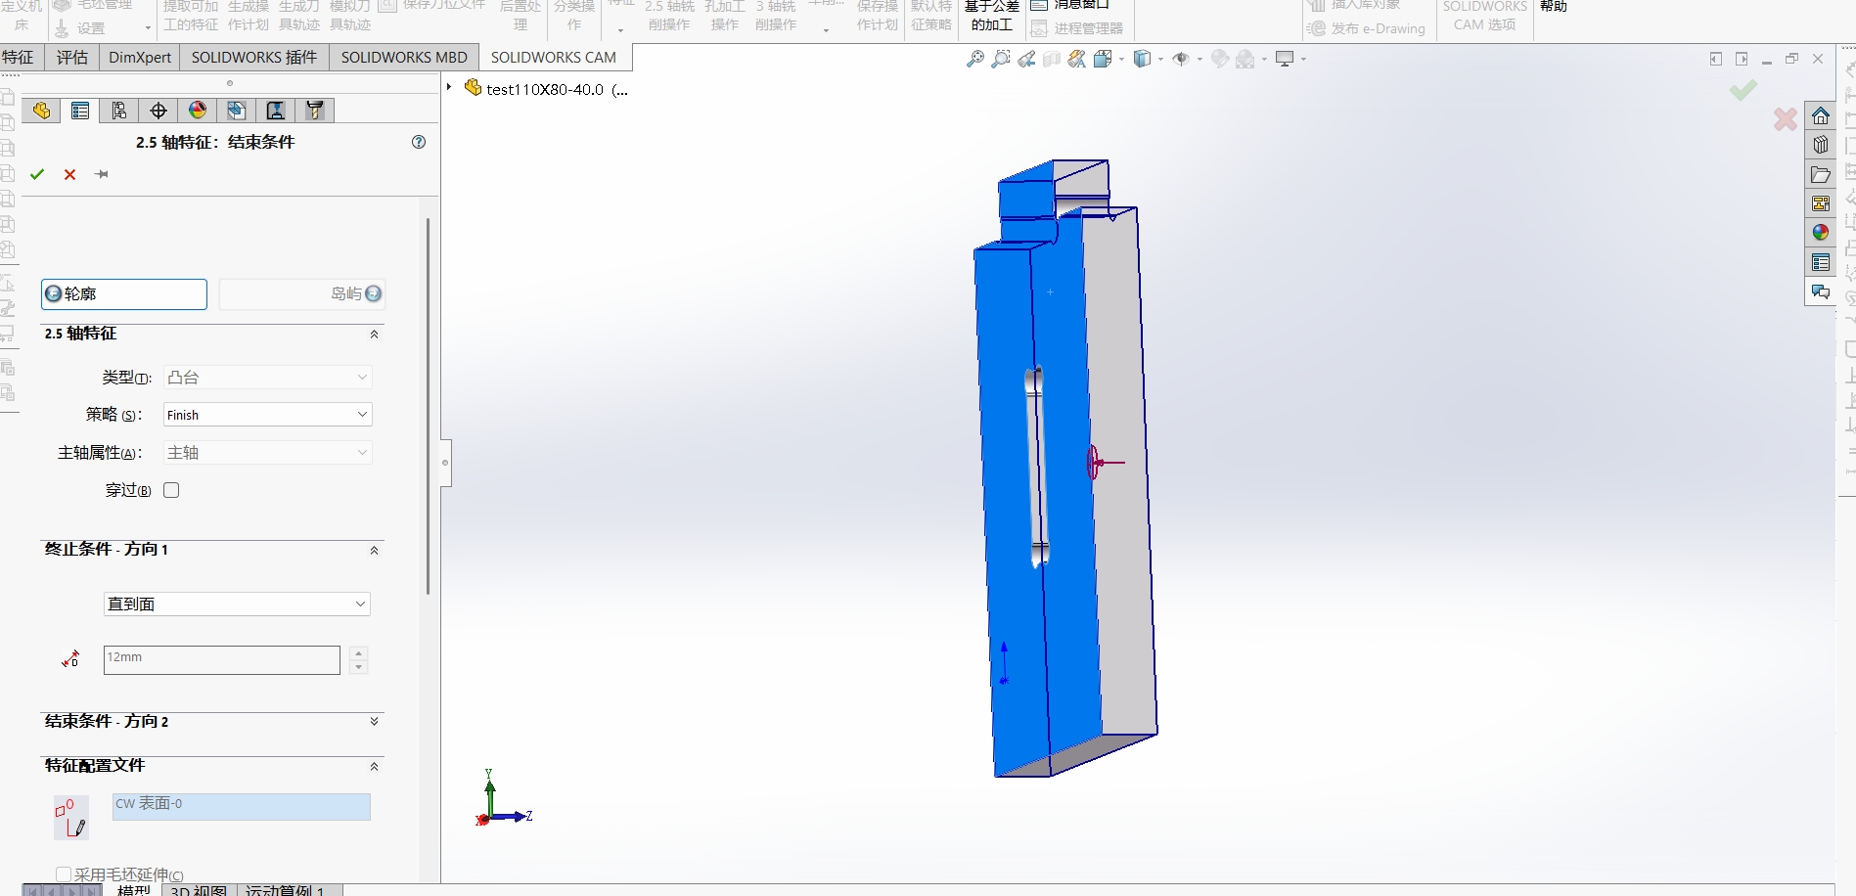Screen dimensions: 1856x896
Task: Open Design Library icon in task pane
Action: point(1821,146)
